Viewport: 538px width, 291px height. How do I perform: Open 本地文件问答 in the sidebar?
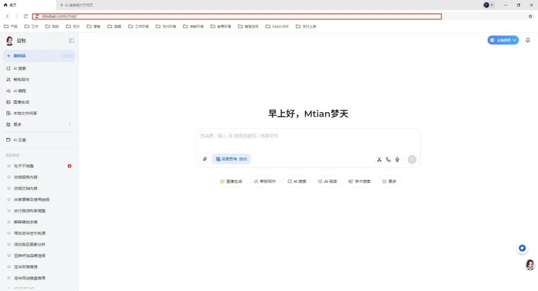[x=25, y=113]
